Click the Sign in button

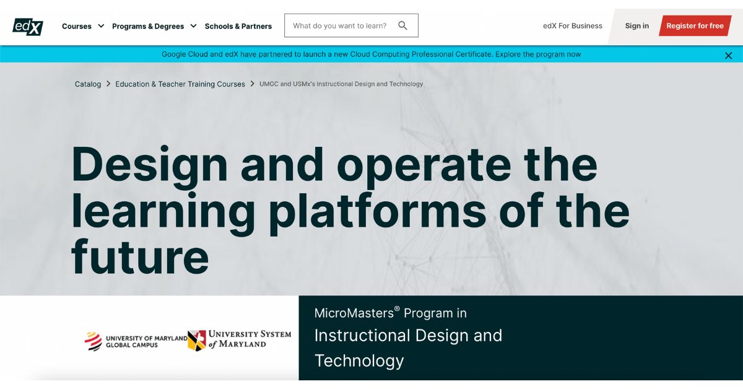[637, 26]
